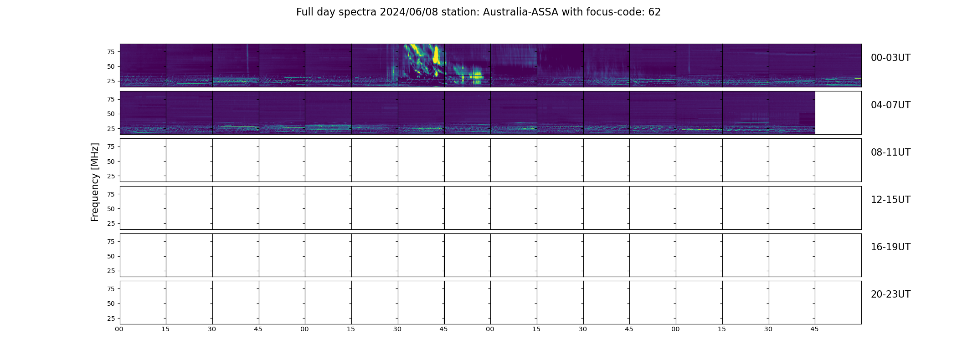Click the 08-11UT row label

890,152
